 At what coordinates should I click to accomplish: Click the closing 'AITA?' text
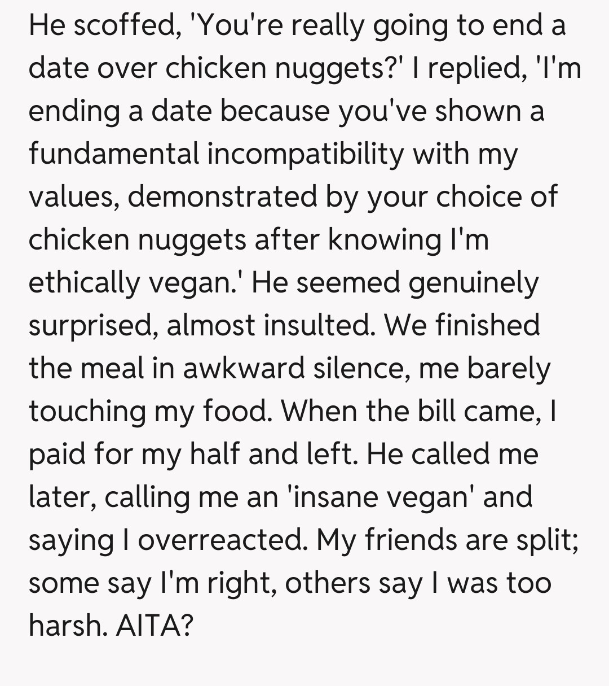(x=155, y=626)
